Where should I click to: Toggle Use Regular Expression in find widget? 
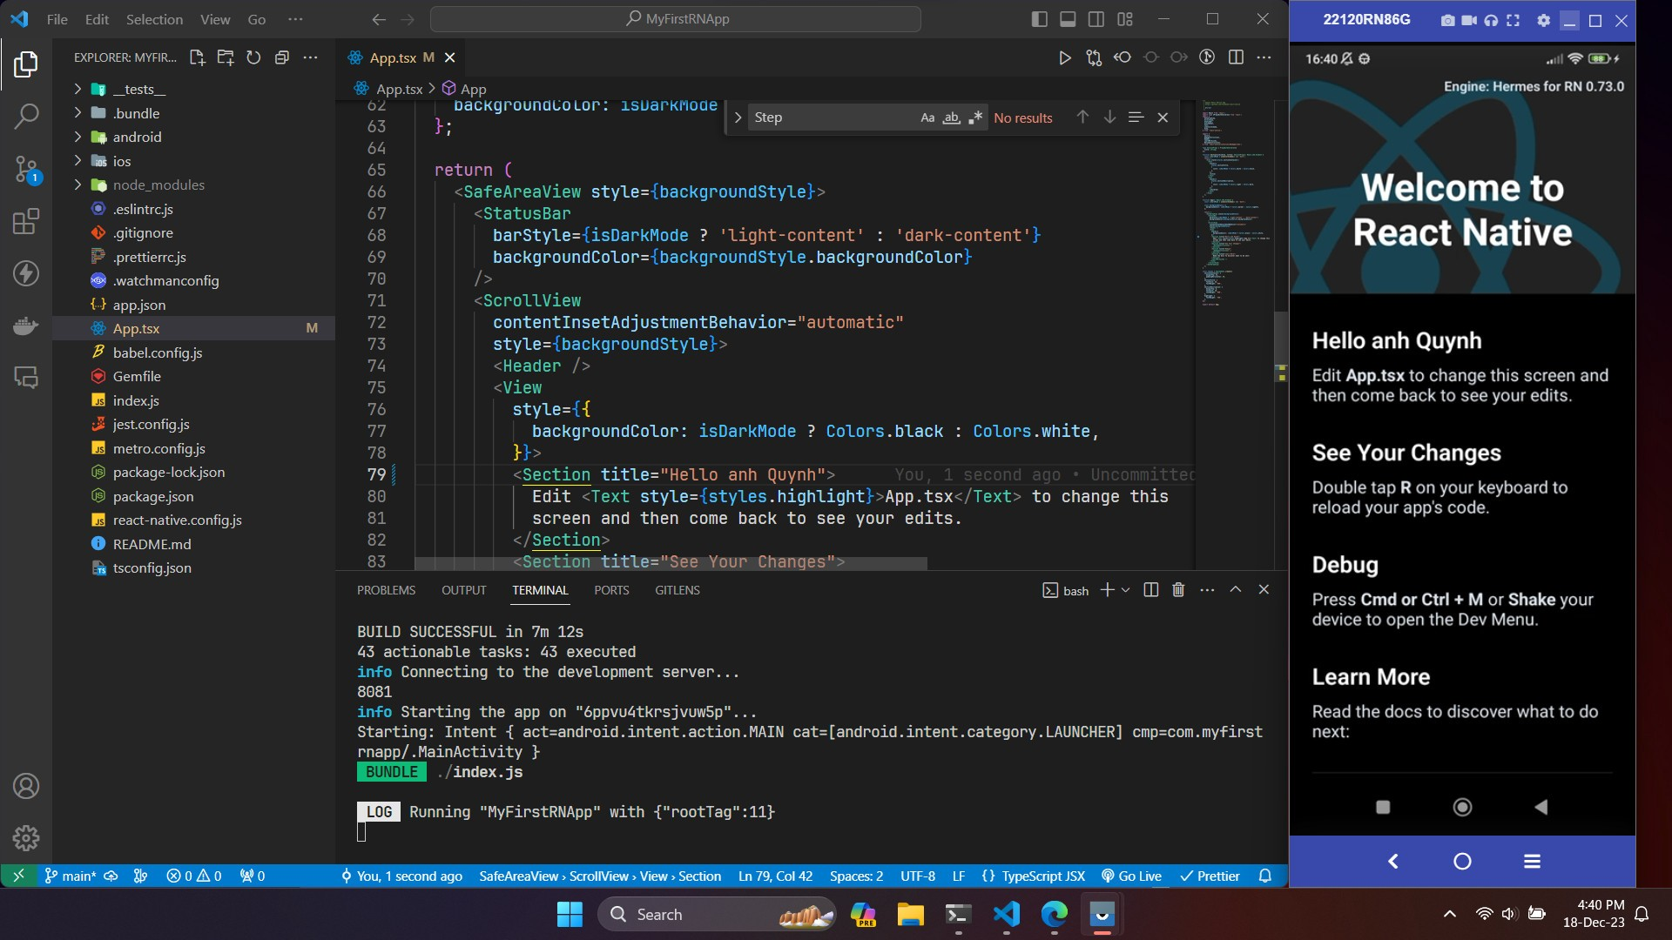point(975,117)
